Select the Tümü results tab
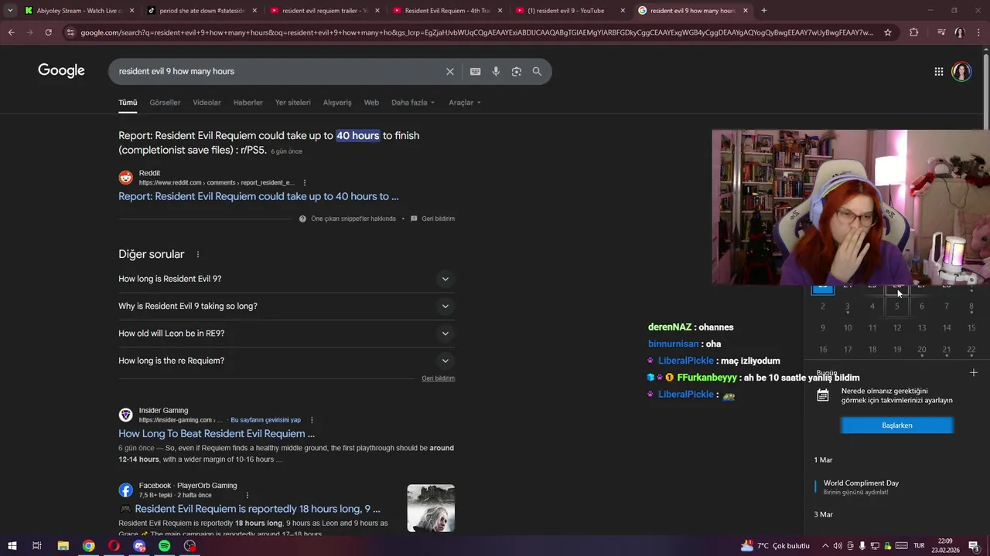The image size is (990, 556). click(128, 103)
